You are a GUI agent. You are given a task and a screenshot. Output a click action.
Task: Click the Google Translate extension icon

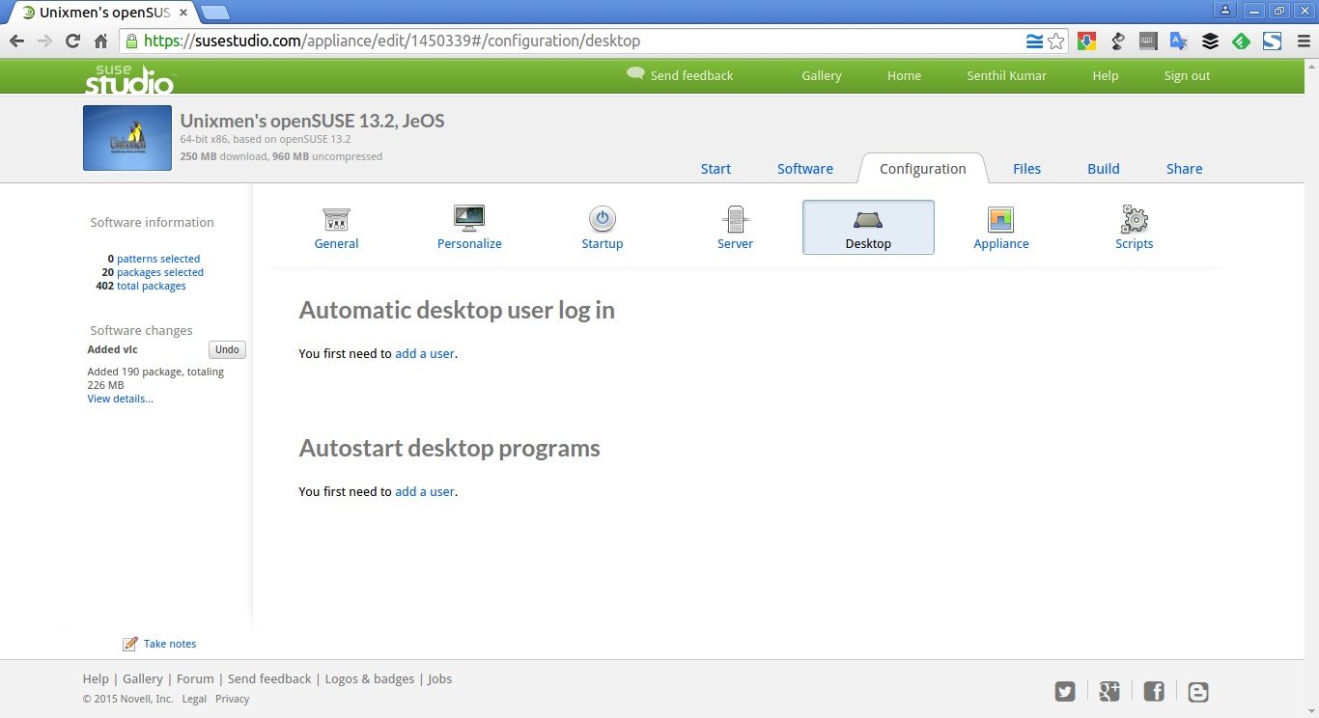coord(1179,41)
